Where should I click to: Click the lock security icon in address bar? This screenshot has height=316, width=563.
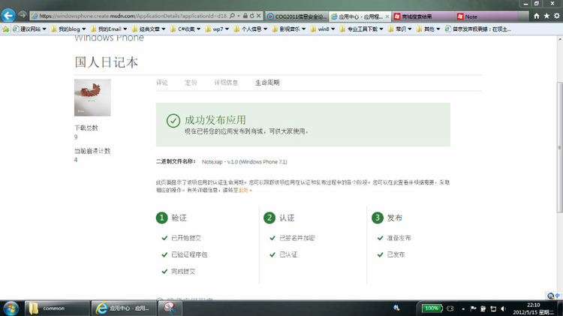[245, 16]
